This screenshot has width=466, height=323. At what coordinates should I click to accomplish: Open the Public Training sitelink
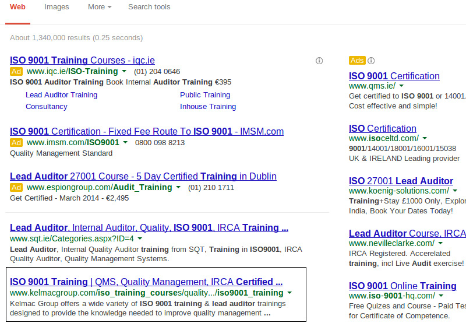[205, 95]
